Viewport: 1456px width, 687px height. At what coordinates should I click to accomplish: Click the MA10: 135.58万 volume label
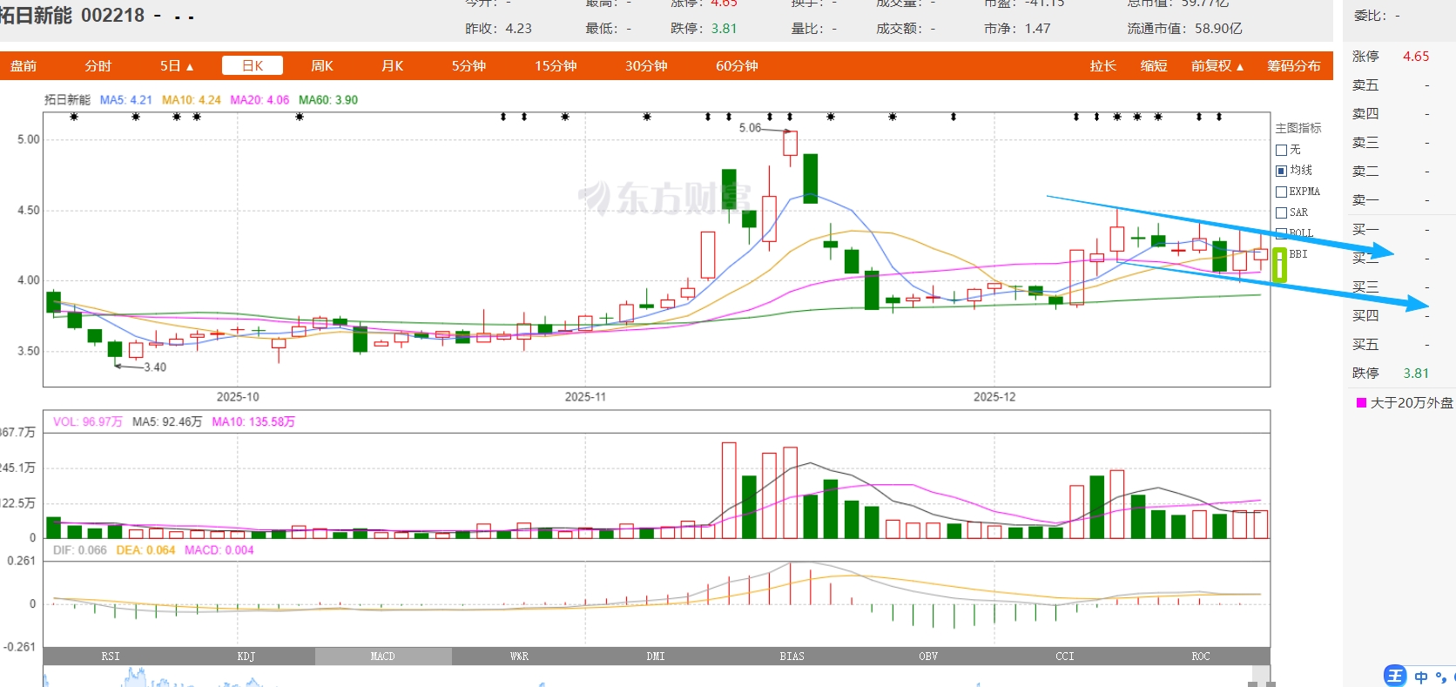click(253, 421)
